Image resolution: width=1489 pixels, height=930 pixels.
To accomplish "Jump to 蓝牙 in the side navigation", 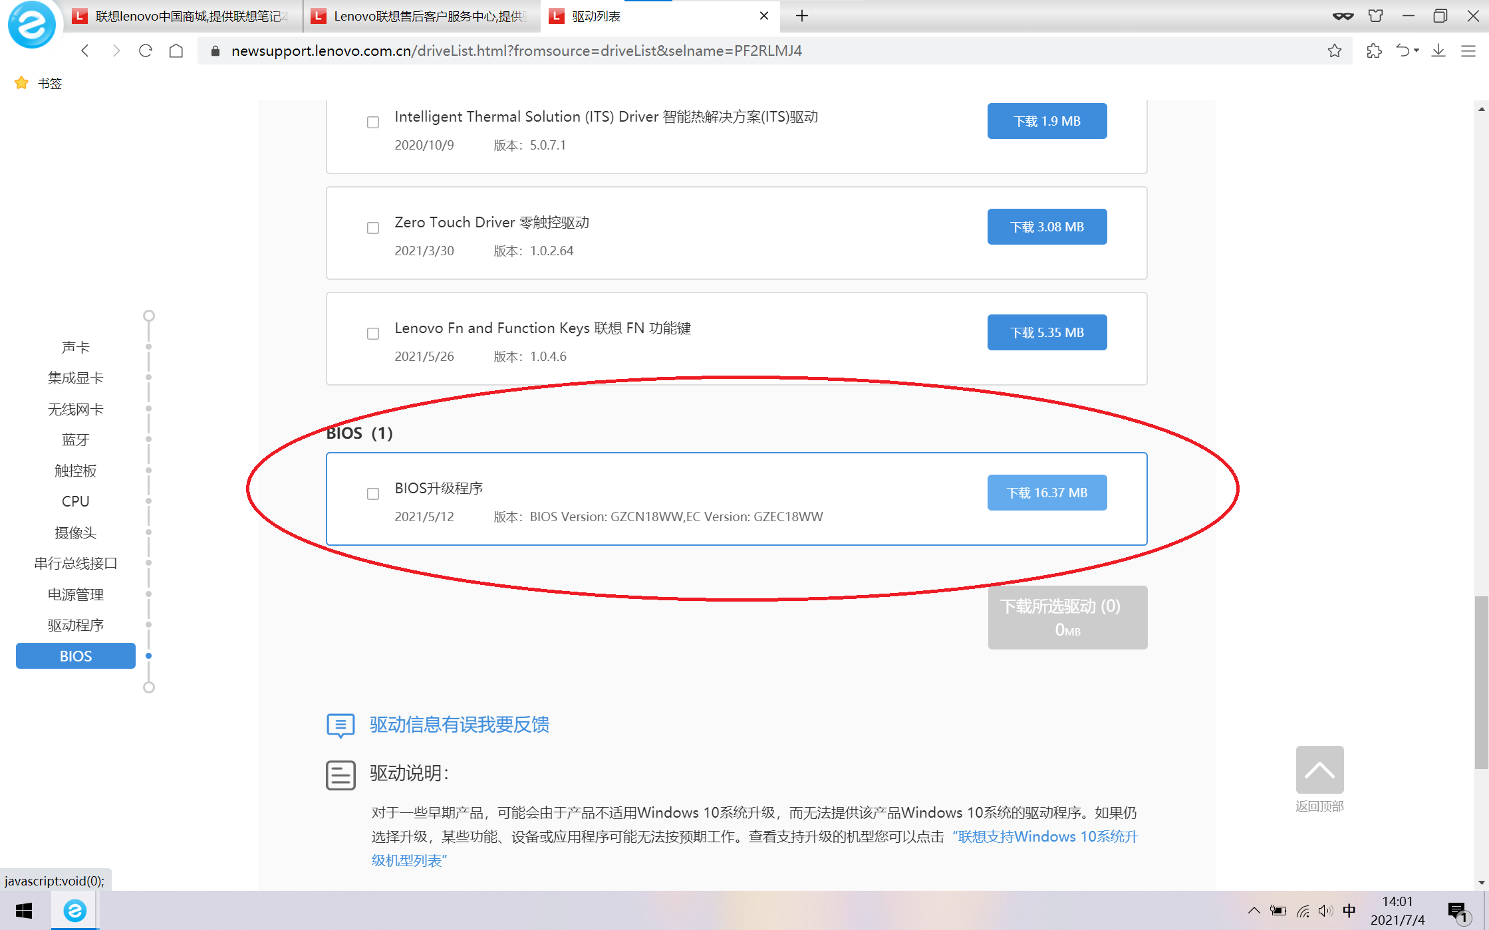I will 76,439.
